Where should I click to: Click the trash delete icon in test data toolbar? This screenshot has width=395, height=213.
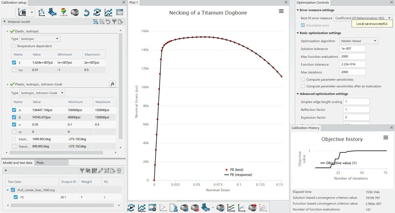[119, 171]
